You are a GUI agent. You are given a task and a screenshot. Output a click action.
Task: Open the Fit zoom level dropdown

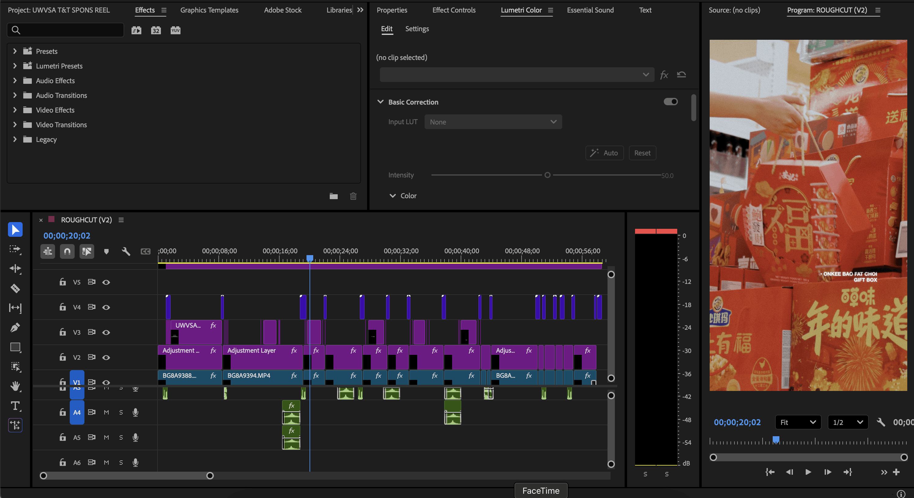coord(798,422)
